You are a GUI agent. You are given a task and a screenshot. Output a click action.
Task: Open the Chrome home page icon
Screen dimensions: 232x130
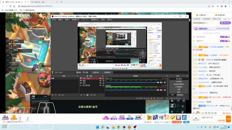pos(14,6)
